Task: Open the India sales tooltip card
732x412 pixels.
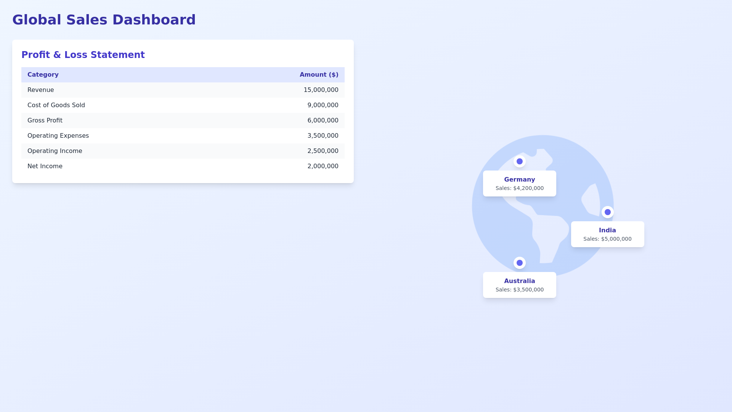Action: [x=607, y=234]
